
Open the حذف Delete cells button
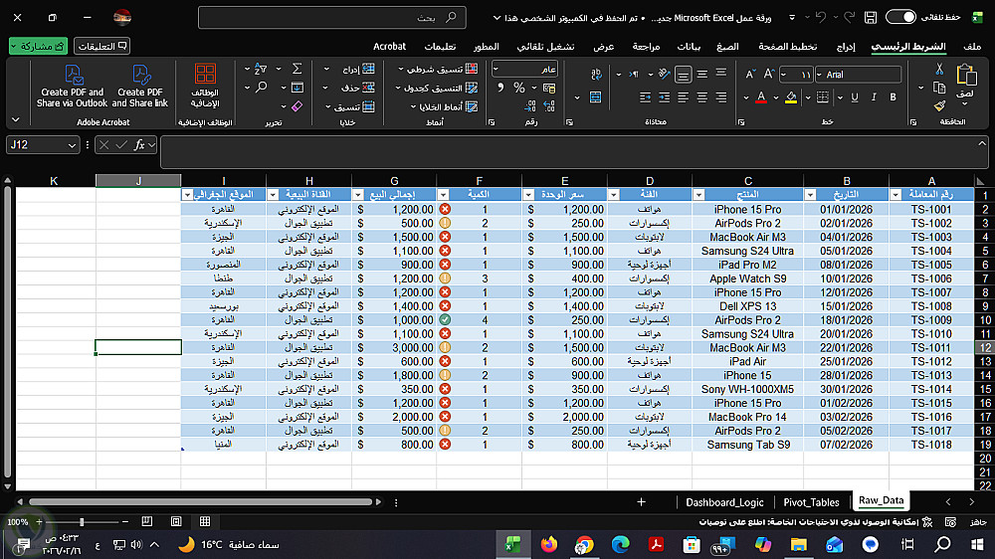click(349, 88)
